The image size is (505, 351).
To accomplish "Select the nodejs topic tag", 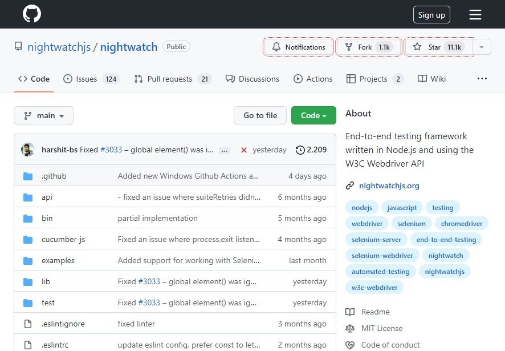I will point(362,208).
